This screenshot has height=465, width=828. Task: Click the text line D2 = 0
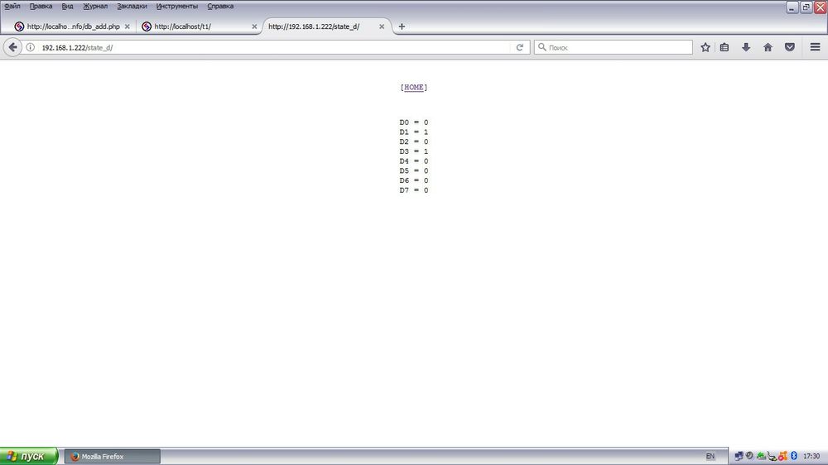click(414, 142)
